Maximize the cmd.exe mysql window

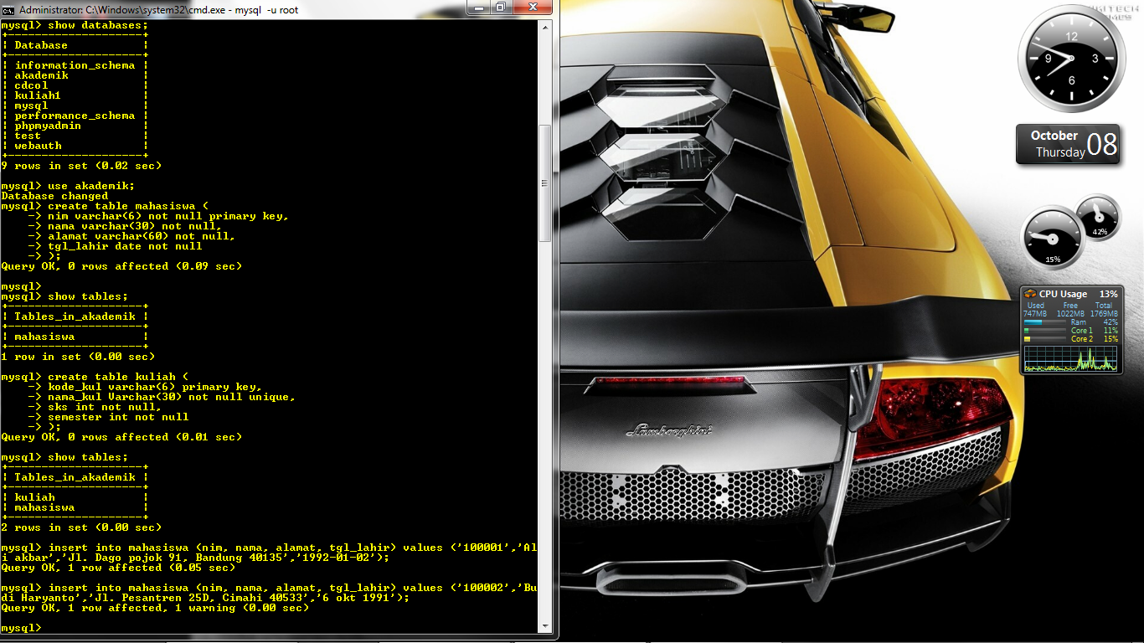[501, 8]
